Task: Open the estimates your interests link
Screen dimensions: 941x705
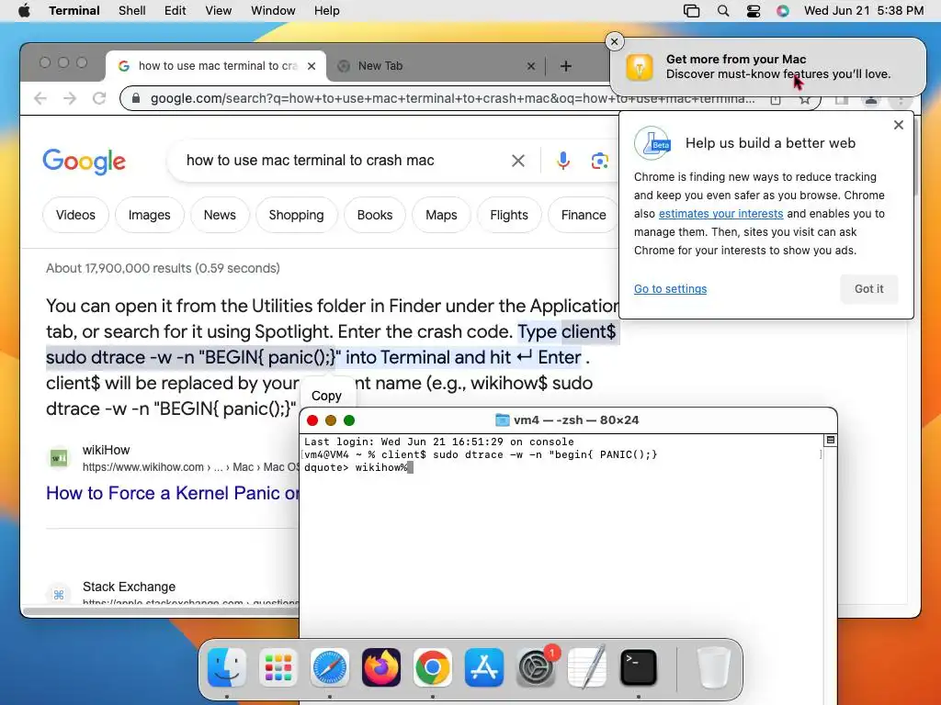Action: pyautogui.click(x=720, y=213)
